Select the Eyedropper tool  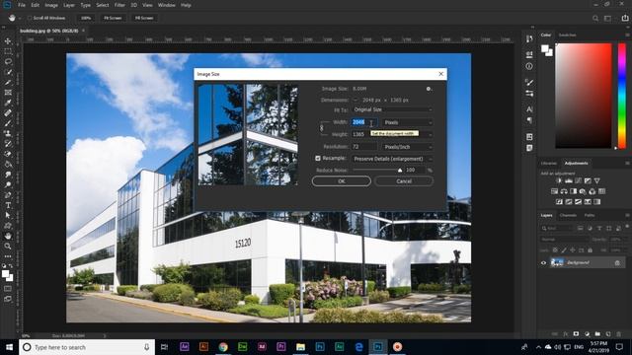pyautogui.click(x=8, y=103)
